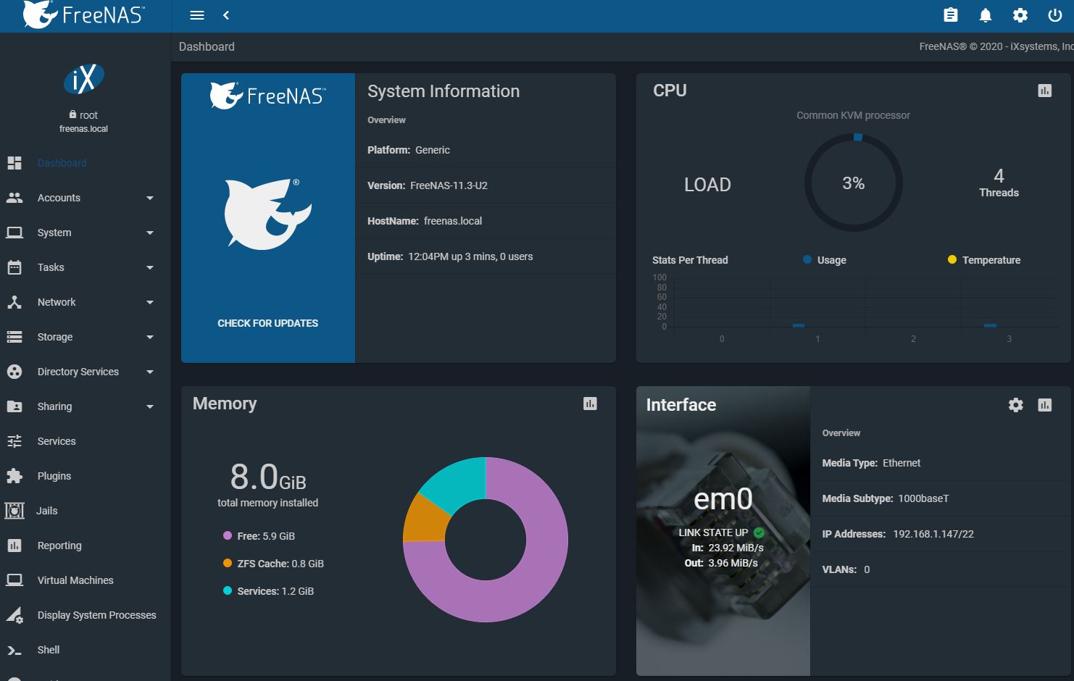Open alerts bell notifications
The width and height of the screenshot is (1074, 681).
pyautogui.click(x=986, y=15)
